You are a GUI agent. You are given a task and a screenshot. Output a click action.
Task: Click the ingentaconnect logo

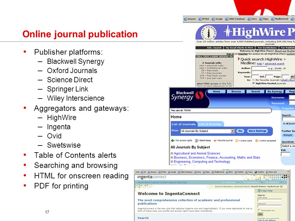151,177
